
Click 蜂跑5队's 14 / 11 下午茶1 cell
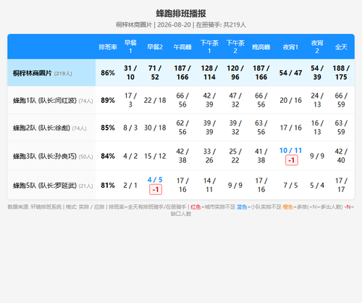point(209,186)
